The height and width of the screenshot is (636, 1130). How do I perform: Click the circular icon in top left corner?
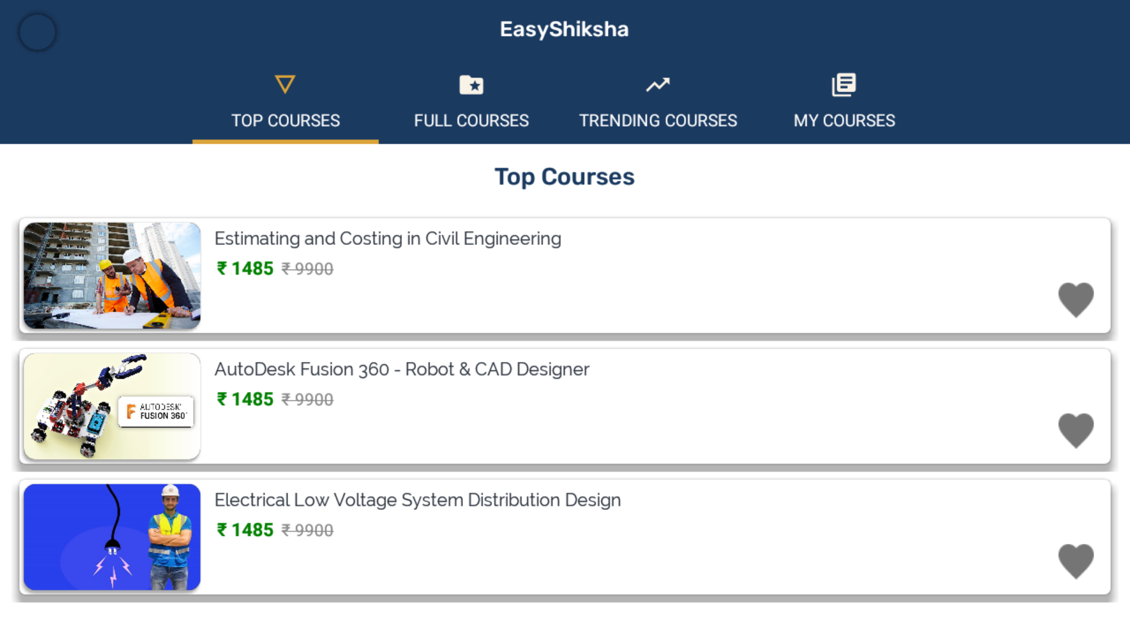click(x=37, y=32)
